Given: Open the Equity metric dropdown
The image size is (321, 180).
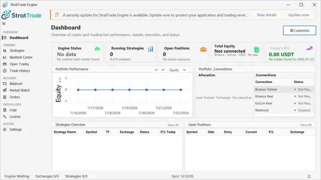Looking at the screenshot, I should coord(178,70).
